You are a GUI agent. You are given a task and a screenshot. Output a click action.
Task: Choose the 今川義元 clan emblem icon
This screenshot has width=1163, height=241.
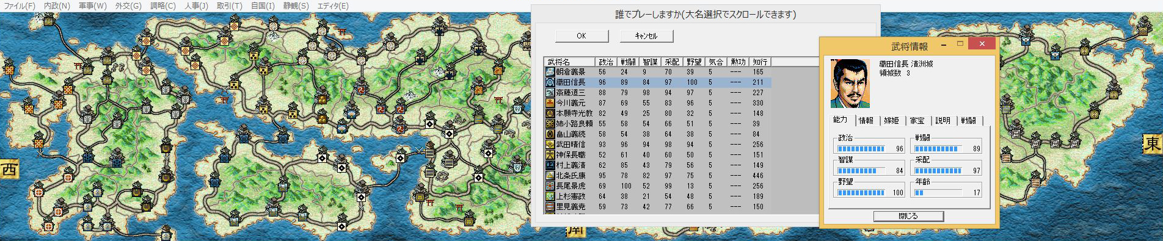[x=550, y=103]
